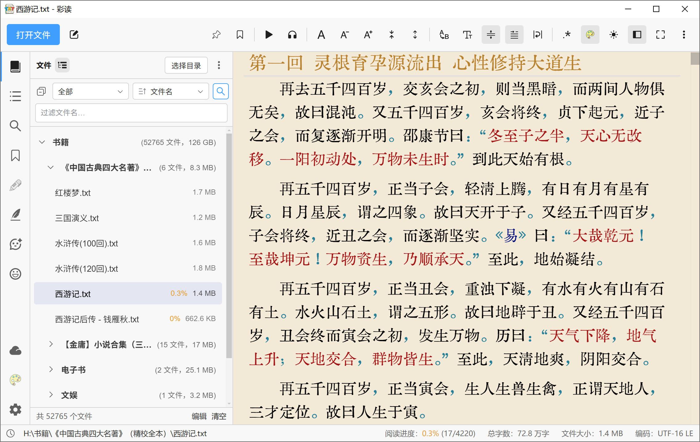The width and height of the screenshot is (700, 442).
Task: Click the clock history icon in status bar
Action: [x=10, y=433]
